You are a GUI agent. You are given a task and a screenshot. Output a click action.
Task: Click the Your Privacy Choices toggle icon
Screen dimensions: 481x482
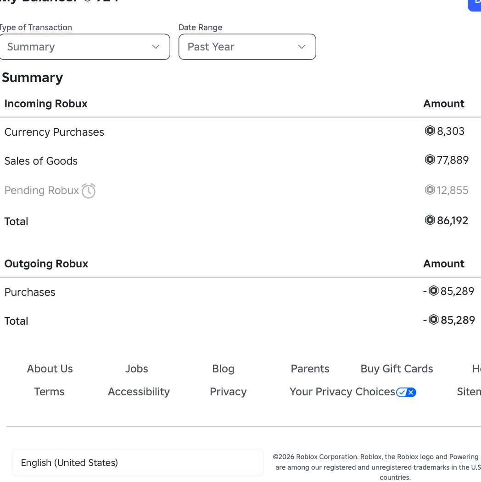[406, 392]
